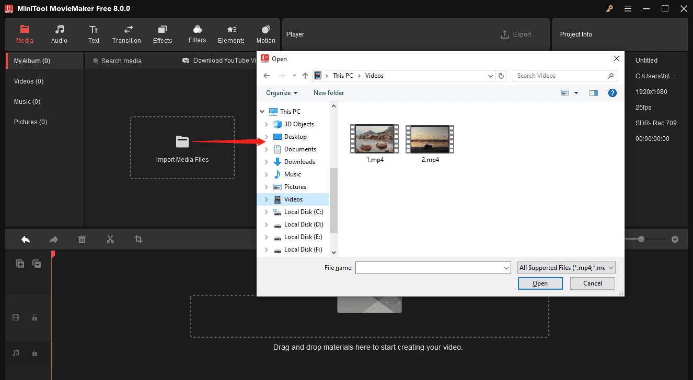Click the Undo arrow

tap(25, 239)
